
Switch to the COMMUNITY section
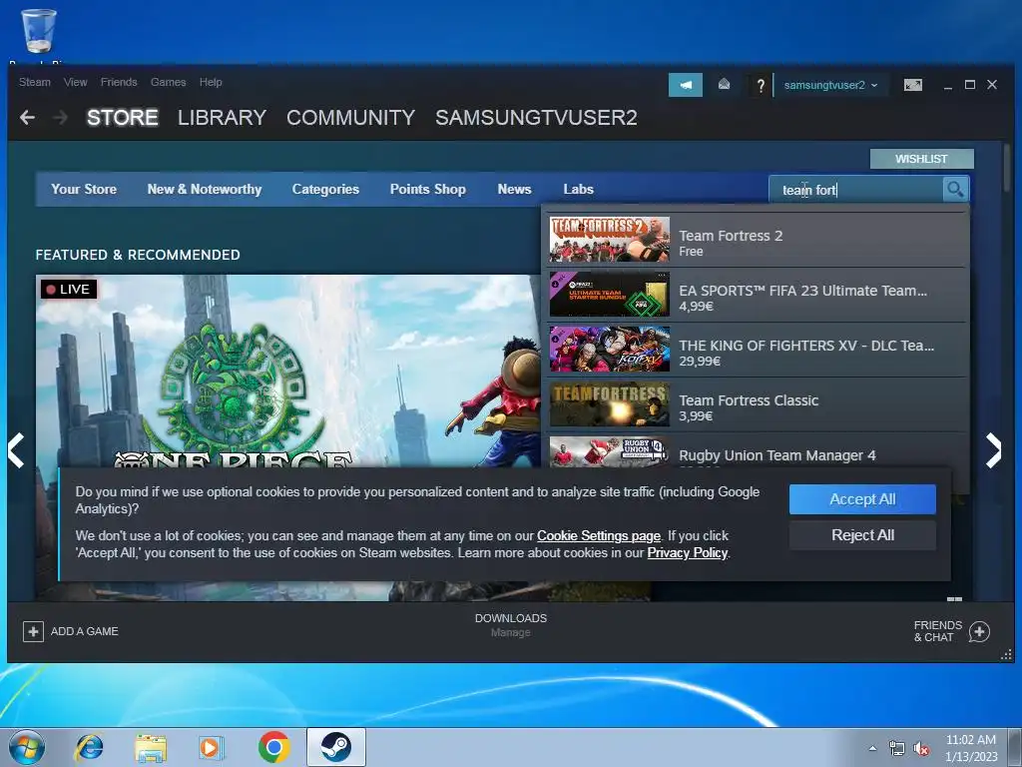pyautogui.click(x=350, y=118)
